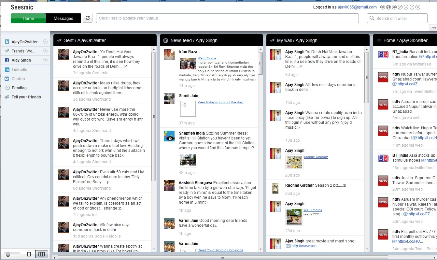Image resolution: width=437 pixels, height=260 pixels.
Task: Select Chatter in the sidebar
Action: click(19, 79)
